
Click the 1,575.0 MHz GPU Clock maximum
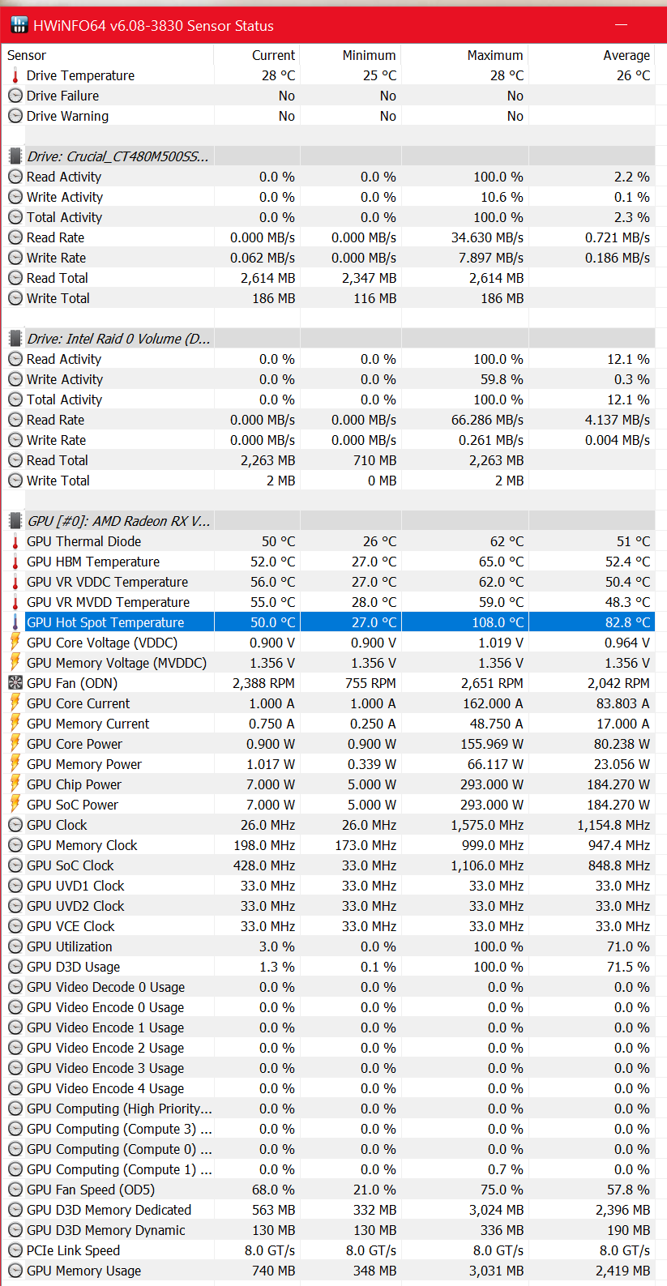click(487, 825)
